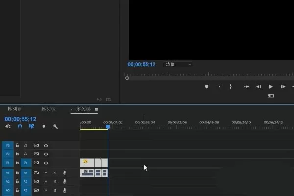
Task: Close the 序列 03 tab
Action: (71, 109)
